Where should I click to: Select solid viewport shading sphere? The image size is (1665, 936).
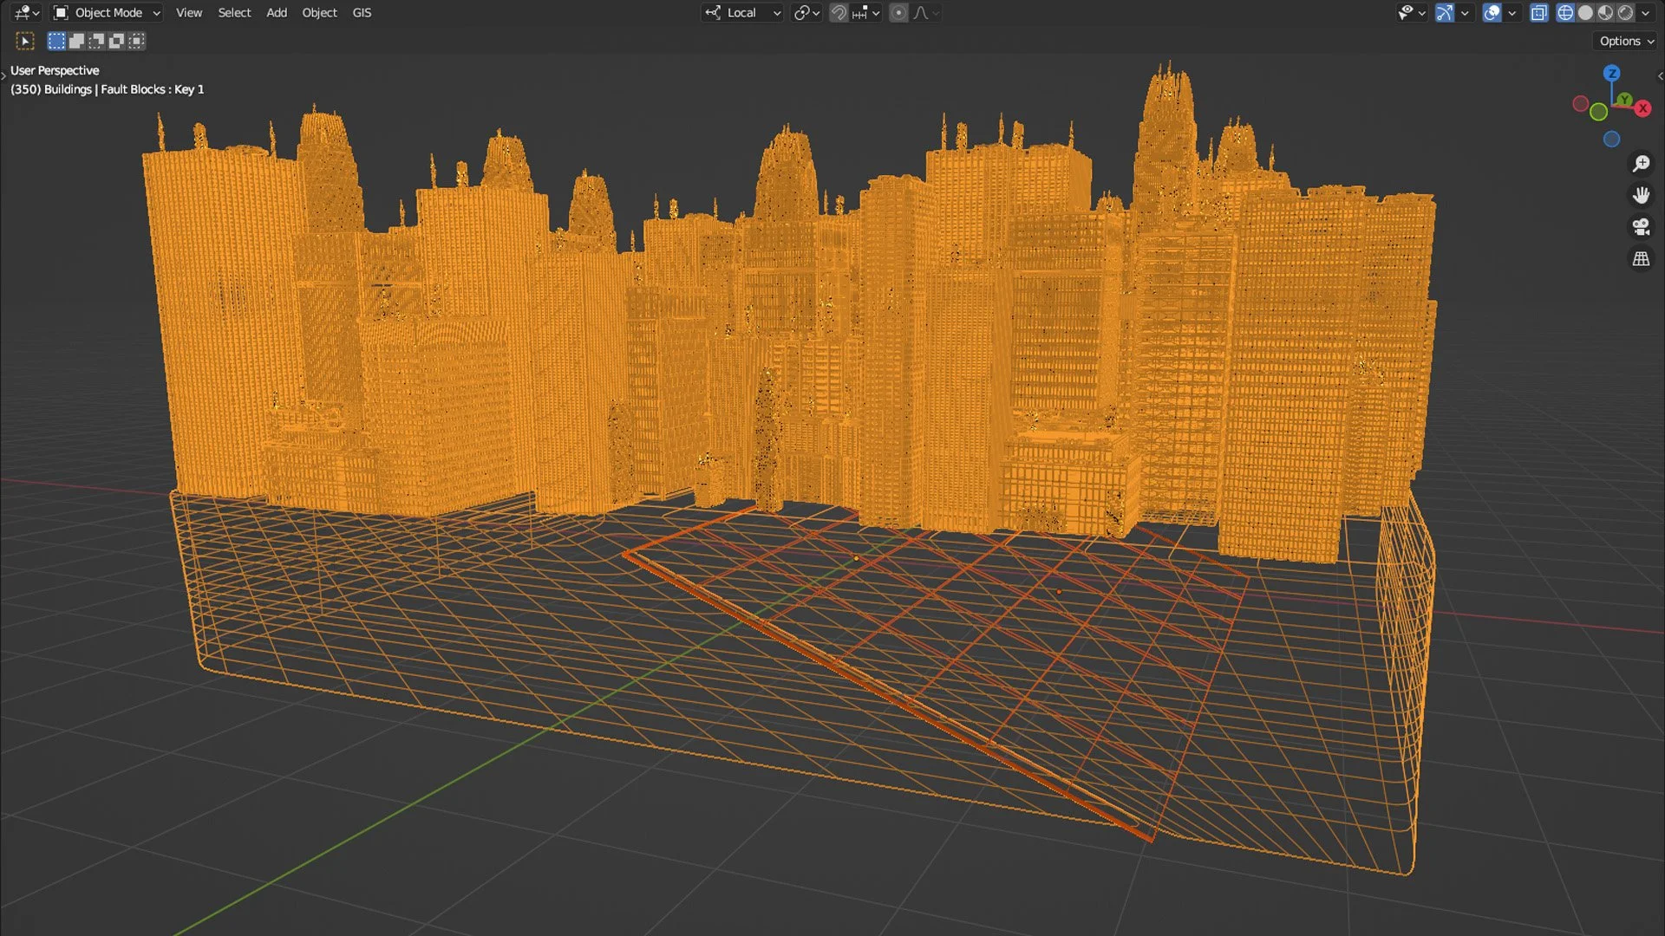coord(1585,13)
